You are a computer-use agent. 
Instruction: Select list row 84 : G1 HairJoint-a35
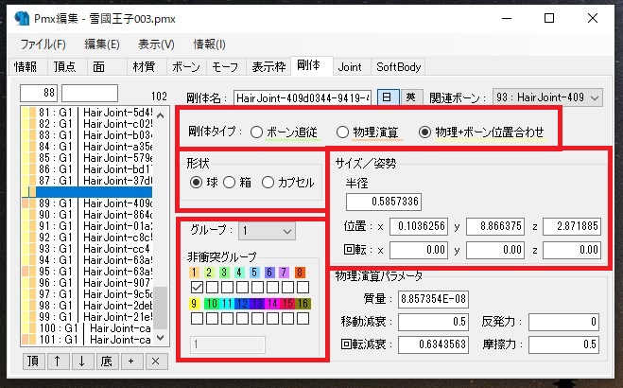tap(87, 147)
